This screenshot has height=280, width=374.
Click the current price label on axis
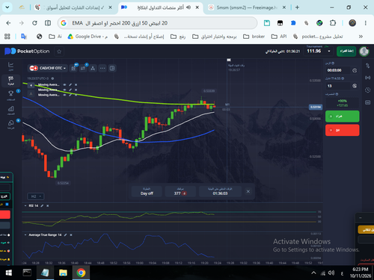[316, 107]
